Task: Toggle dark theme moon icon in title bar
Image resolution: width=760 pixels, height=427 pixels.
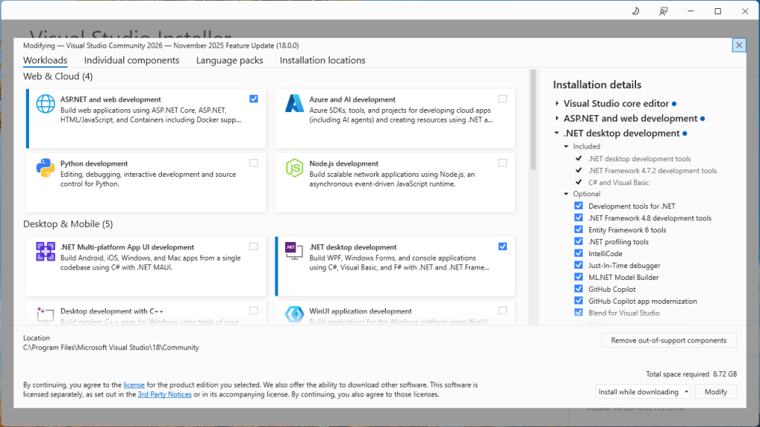Action: point(636,10)
